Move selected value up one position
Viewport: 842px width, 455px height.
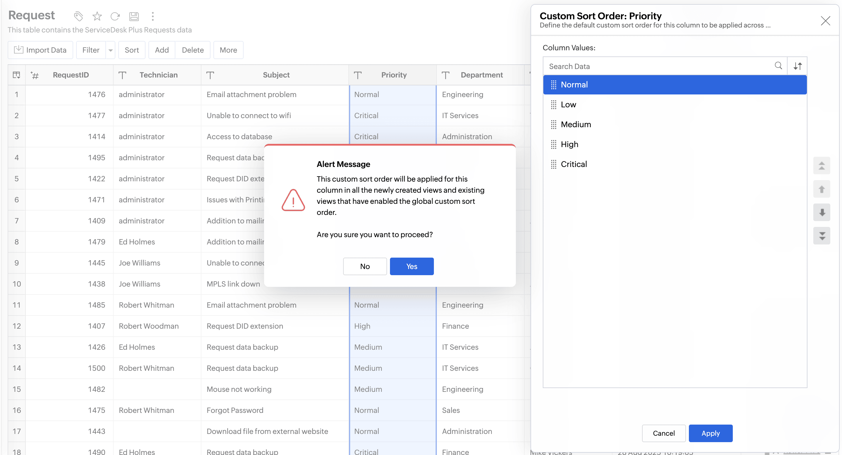tap(822, 189)
